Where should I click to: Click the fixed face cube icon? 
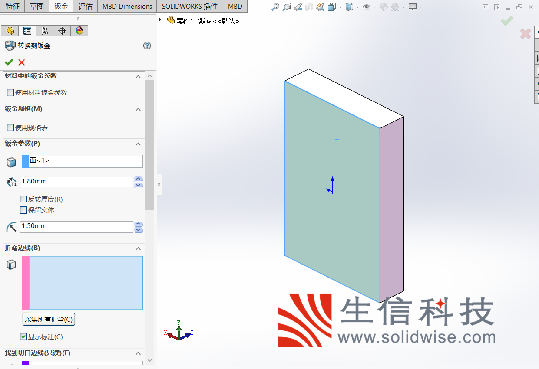point(11,162)
